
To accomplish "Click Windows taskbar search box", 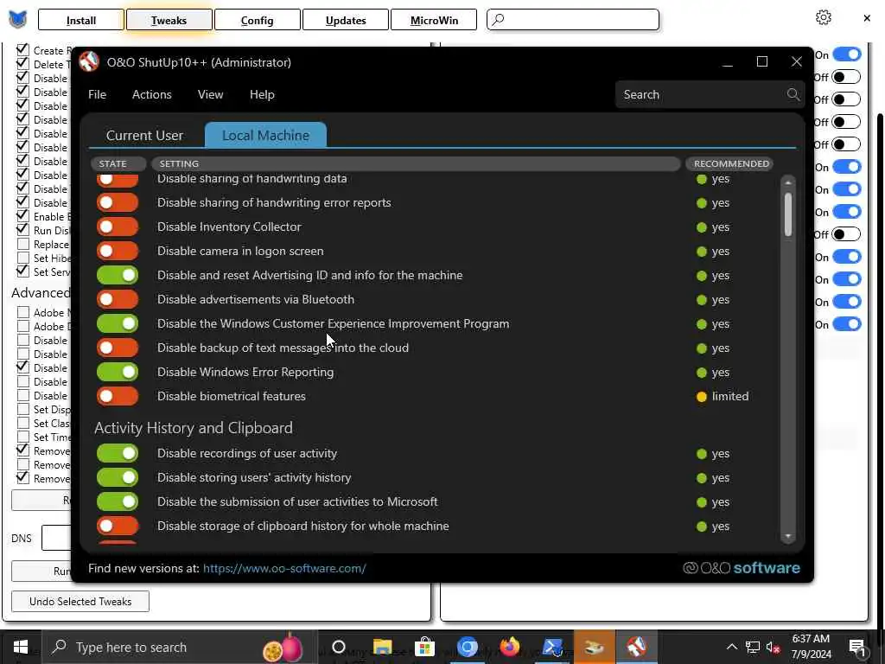I will (x=180, y=647).
